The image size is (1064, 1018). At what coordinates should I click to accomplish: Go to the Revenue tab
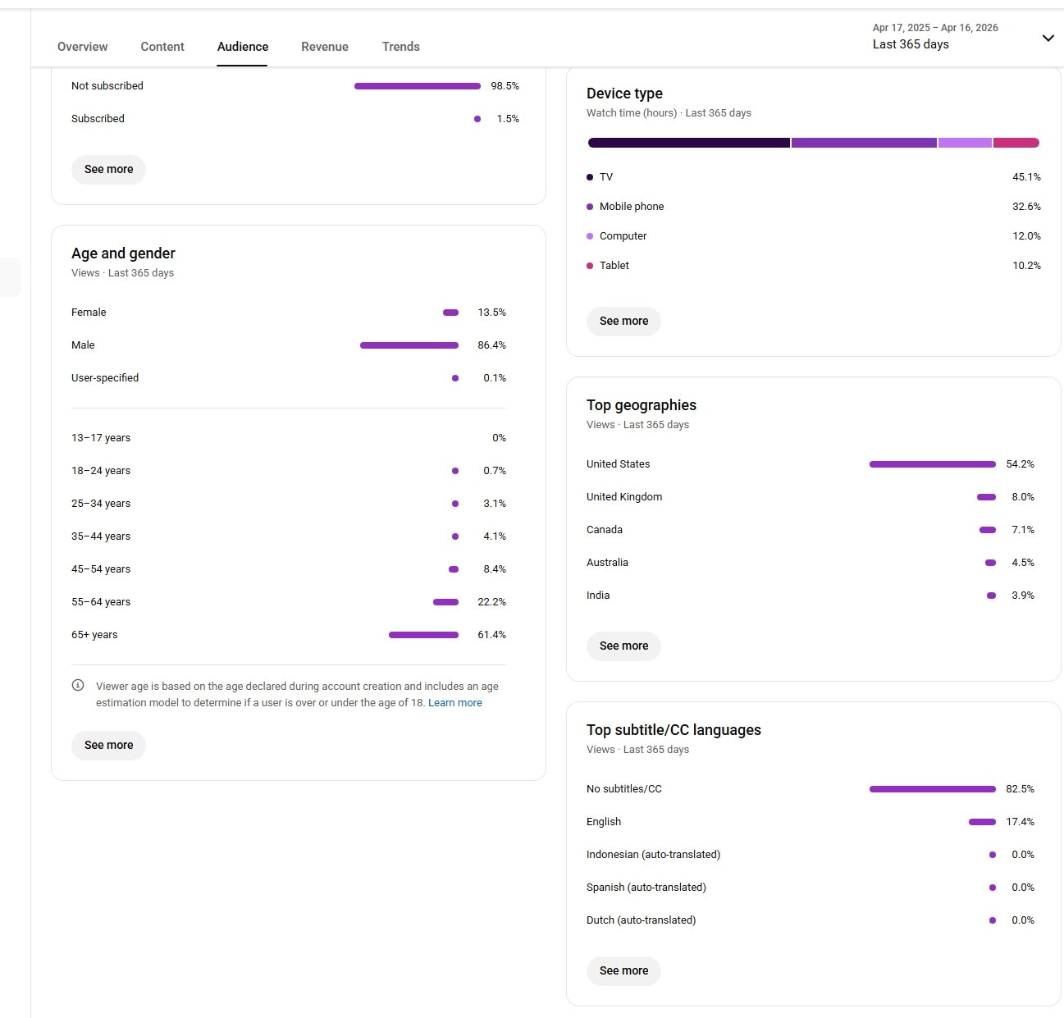tap(325, 47)
